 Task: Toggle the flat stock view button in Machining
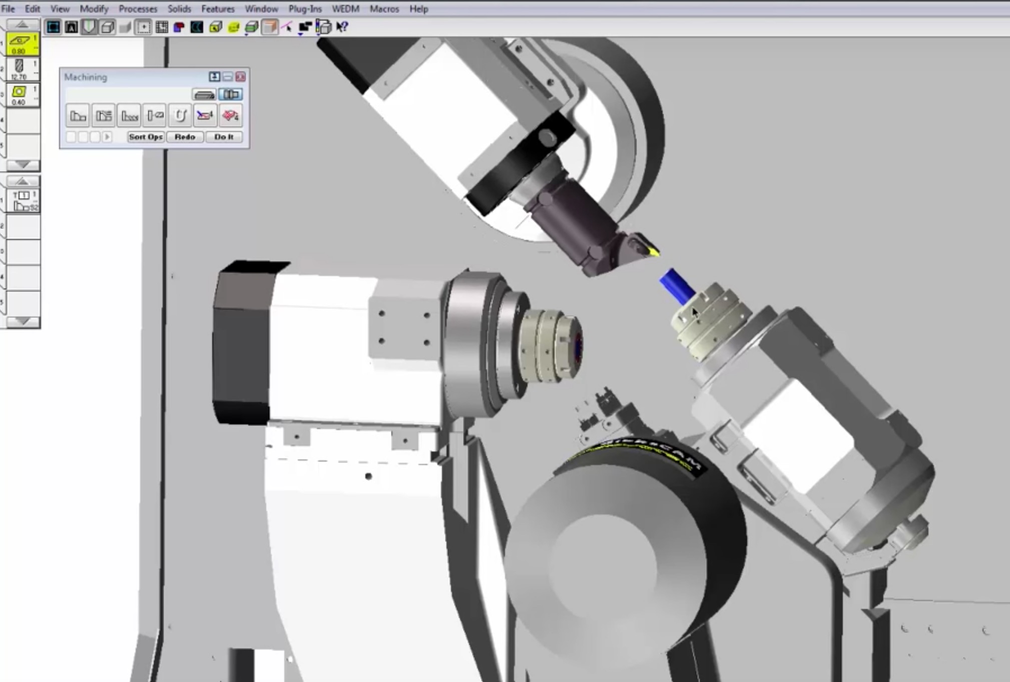(x=204, y=94)
